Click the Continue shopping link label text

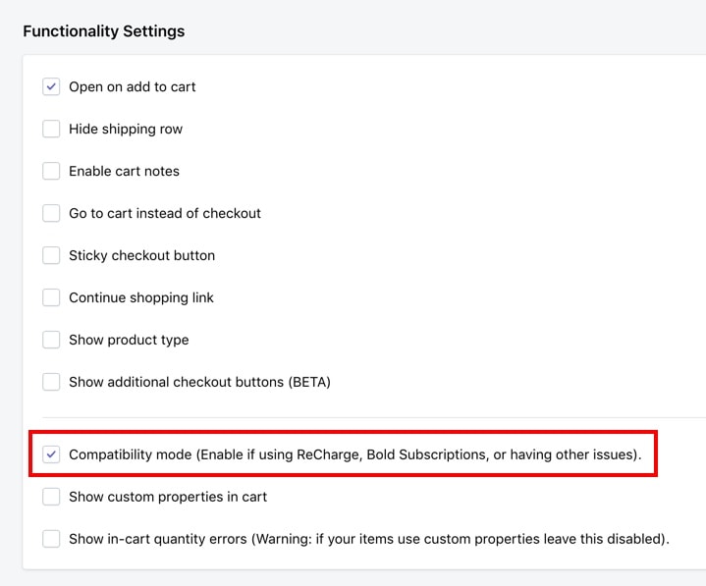(141, 298)
